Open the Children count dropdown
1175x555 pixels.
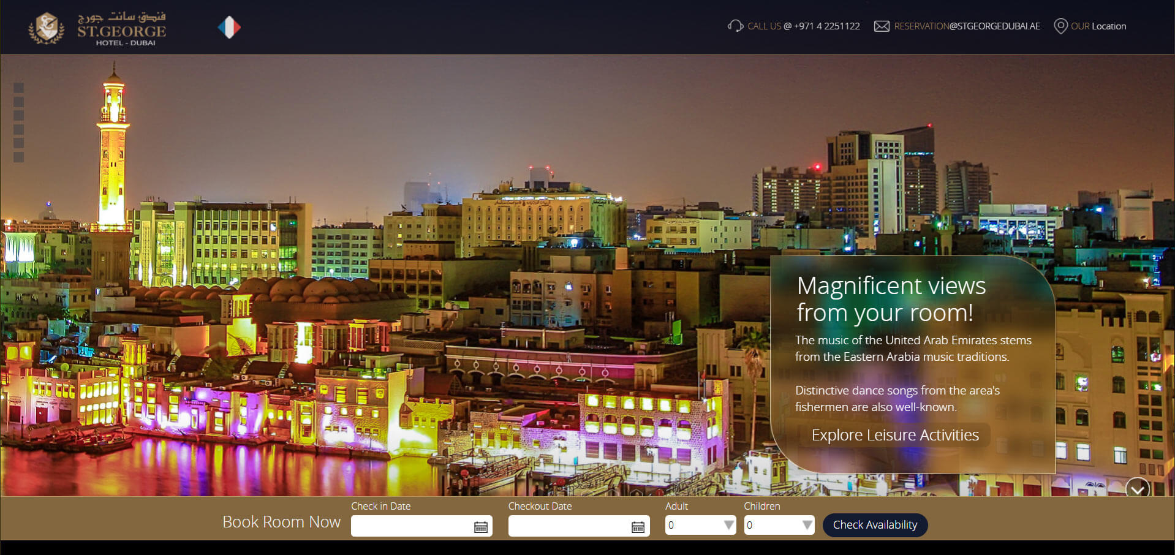(x=779, y=525)
